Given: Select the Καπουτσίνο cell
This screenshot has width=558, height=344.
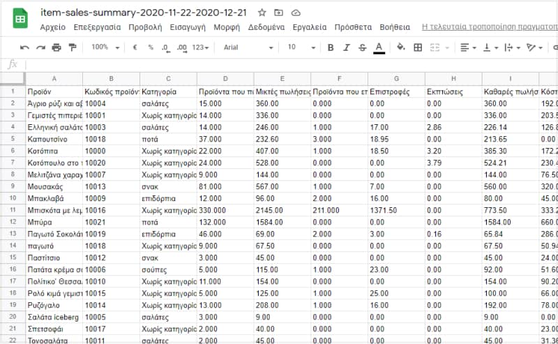Looking at the screenshot, I should tap(54, 140).
